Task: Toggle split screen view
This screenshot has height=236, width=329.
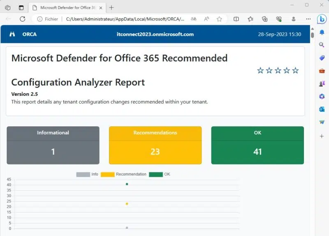Action: click(x=236, y=19)
